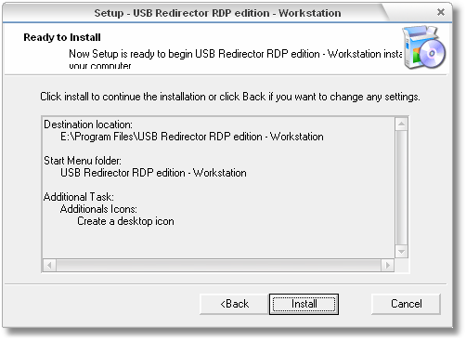The image size is (466, 341).
Task: Click the 'Ready to Install' heading
Action: [62, 37]
